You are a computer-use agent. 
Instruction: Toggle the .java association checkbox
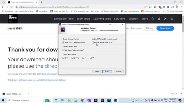coord(64,58)
